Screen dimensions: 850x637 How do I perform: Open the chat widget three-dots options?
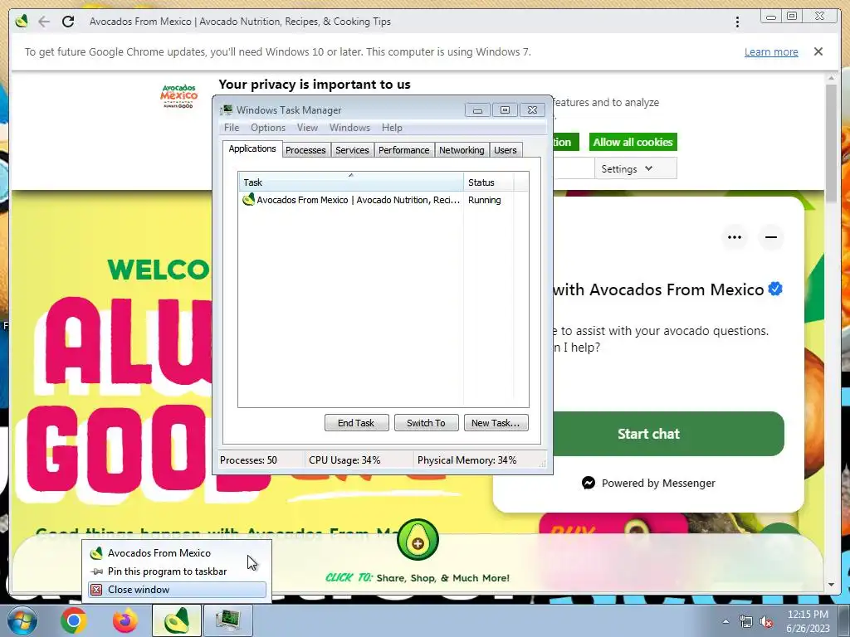click(x=735, y=237)
